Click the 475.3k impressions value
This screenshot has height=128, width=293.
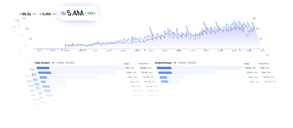click(x=268, y=82)
